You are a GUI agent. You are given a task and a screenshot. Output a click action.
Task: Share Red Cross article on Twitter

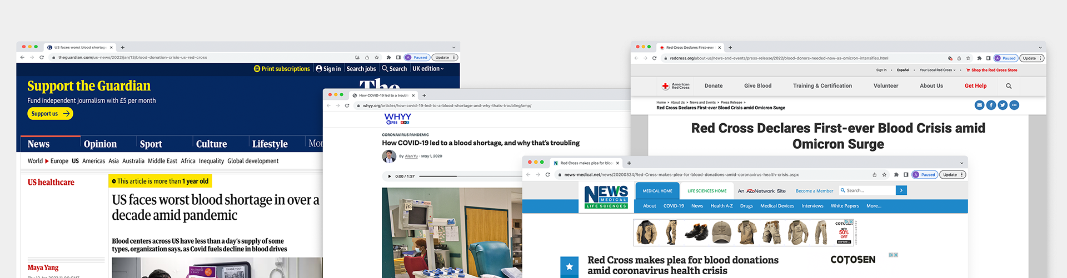coord(1003,105)
